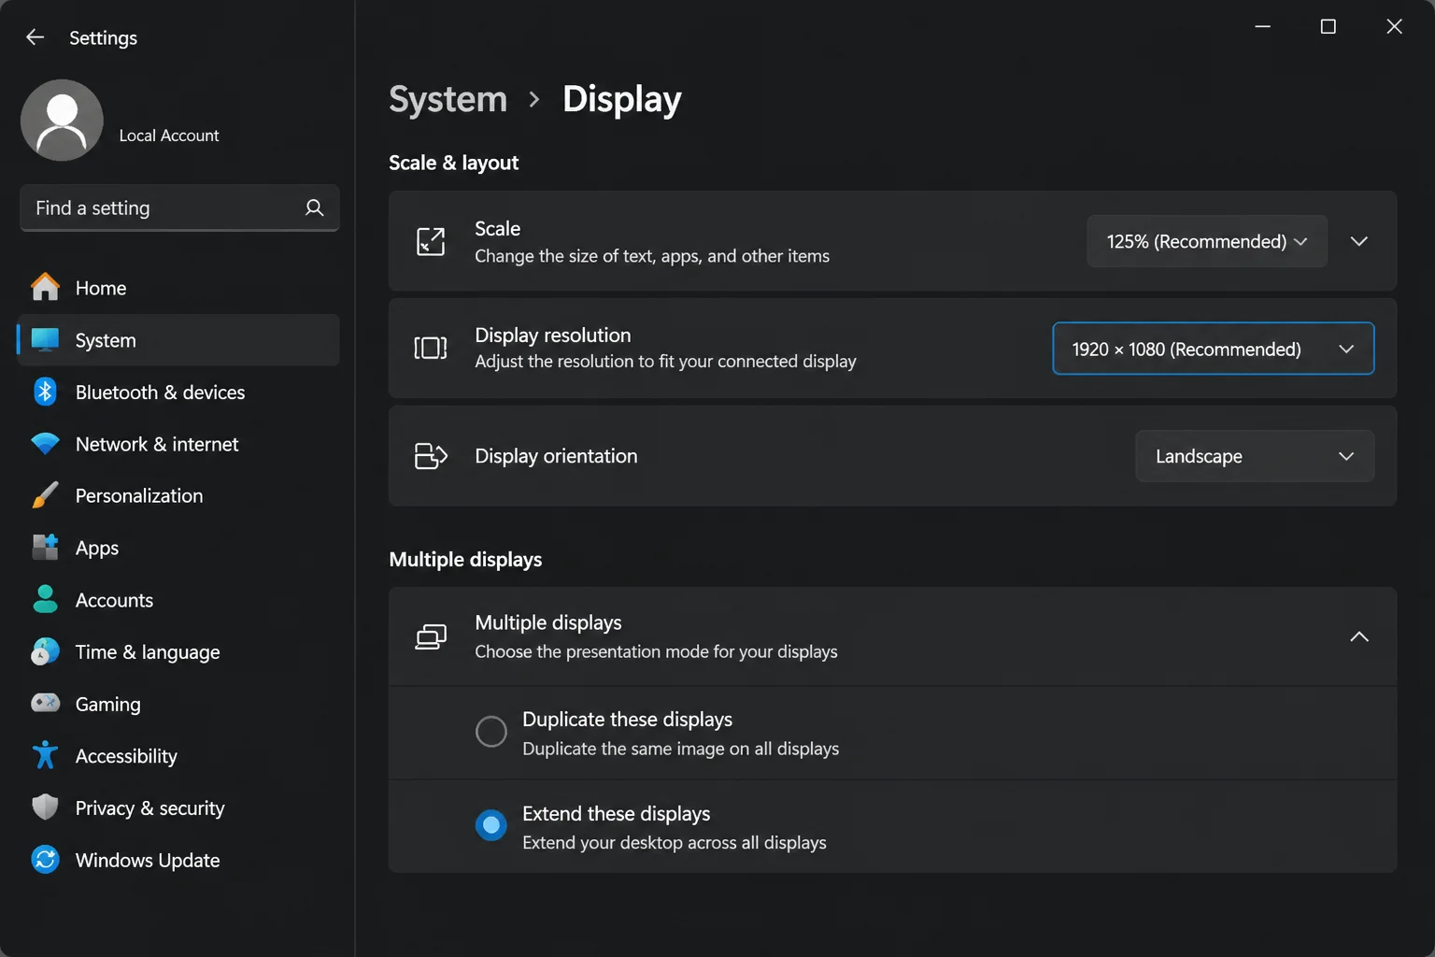The width and height of the screenshot is (1435, 957).
Task: Open Bluetooth & devices settings
Action: point(179,393)
